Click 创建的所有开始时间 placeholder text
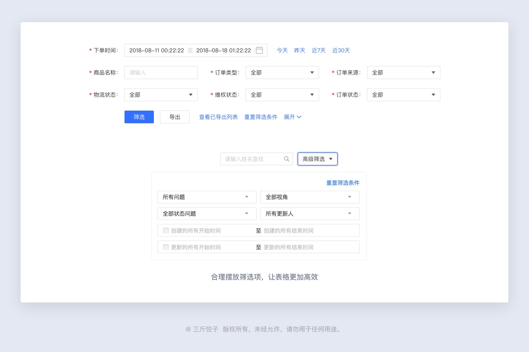The width and height of the screenshot is (529, 352). click(196, 230)
